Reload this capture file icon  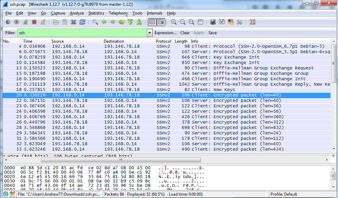point(82,22)
